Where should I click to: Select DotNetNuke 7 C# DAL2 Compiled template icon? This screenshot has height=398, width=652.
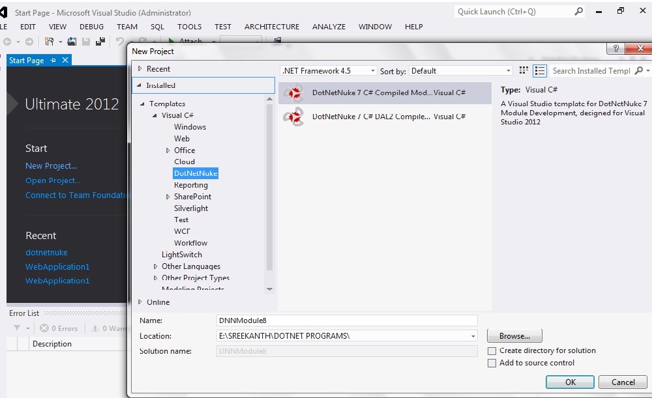293,117
